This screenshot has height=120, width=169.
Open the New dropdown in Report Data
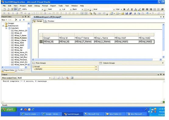click(4, 20)
